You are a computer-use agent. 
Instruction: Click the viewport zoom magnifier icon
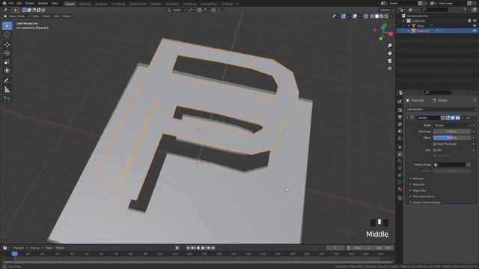coord(390,46)
